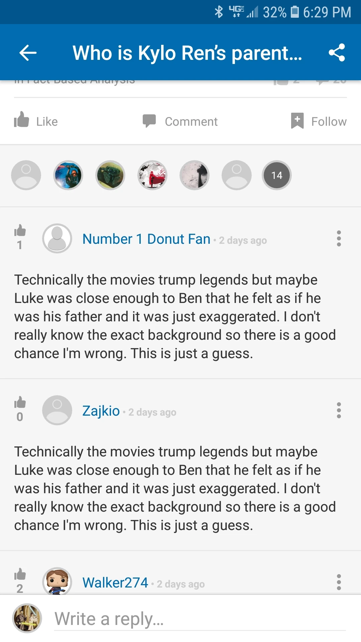View the red anime liker avatar
This screenshot has width=361, height=642.
tap(152, 175)
